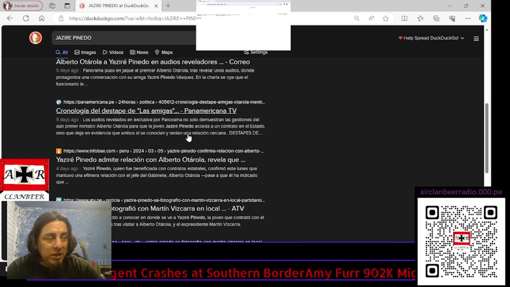Open the DuckDuckGo hamburger menu
510x287 pixels.
pos(476,39)
